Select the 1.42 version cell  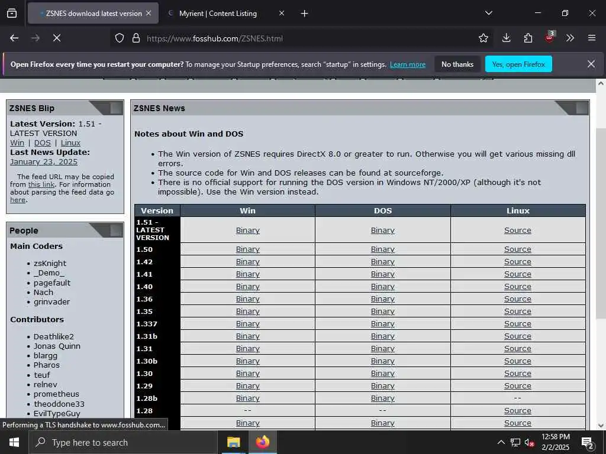[x=157, y=262]
